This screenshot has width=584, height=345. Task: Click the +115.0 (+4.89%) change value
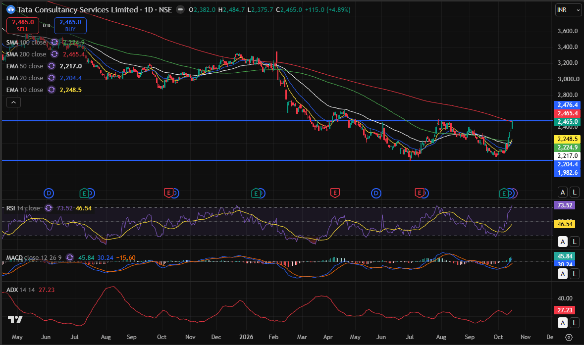[x=327, y=10]
